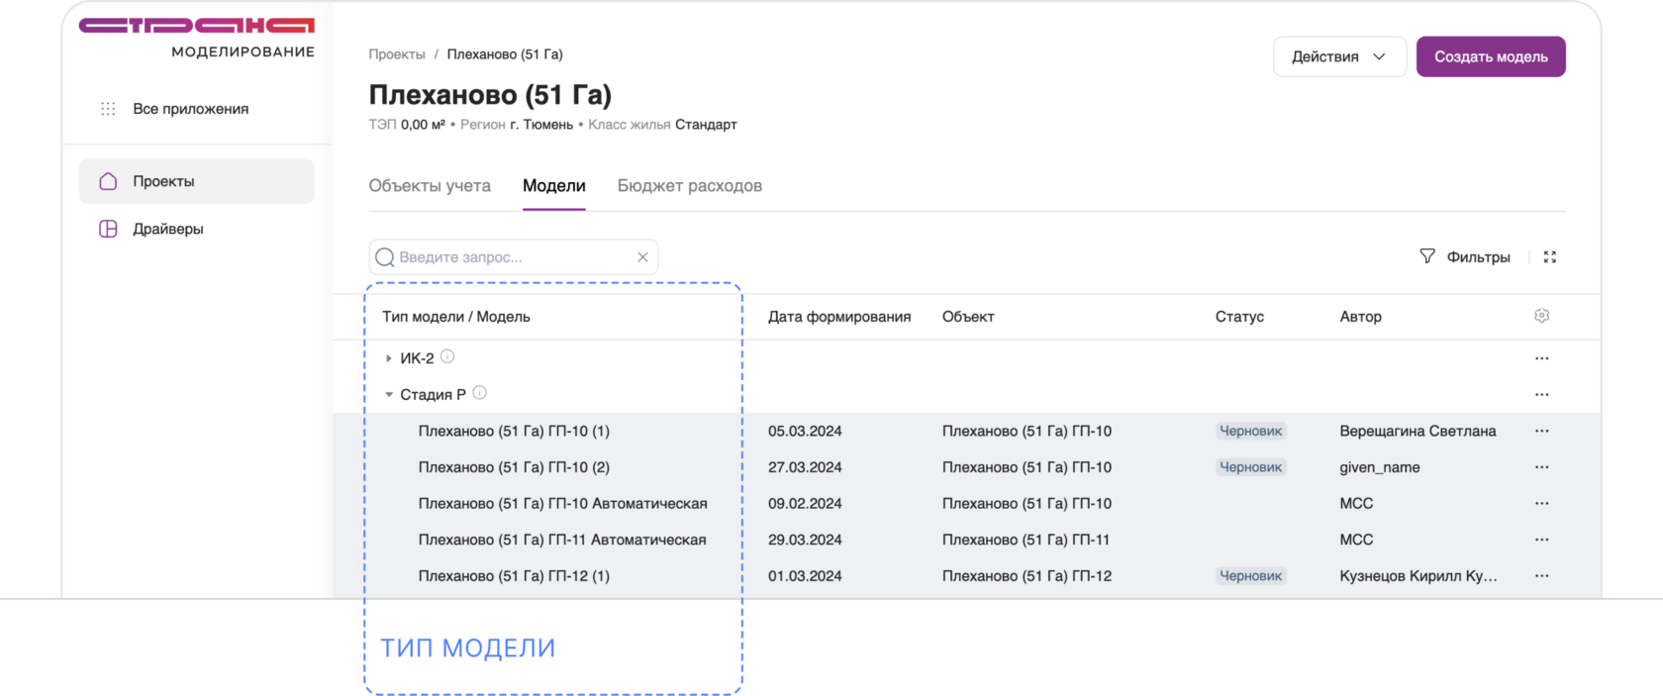Switch to the Объекты учета tab
1663x696 pixels.
click(430, 186)
